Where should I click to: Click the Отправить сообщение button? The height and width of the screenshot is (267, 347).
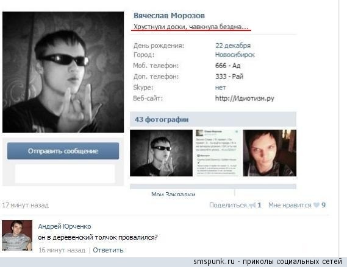point(63,151)
